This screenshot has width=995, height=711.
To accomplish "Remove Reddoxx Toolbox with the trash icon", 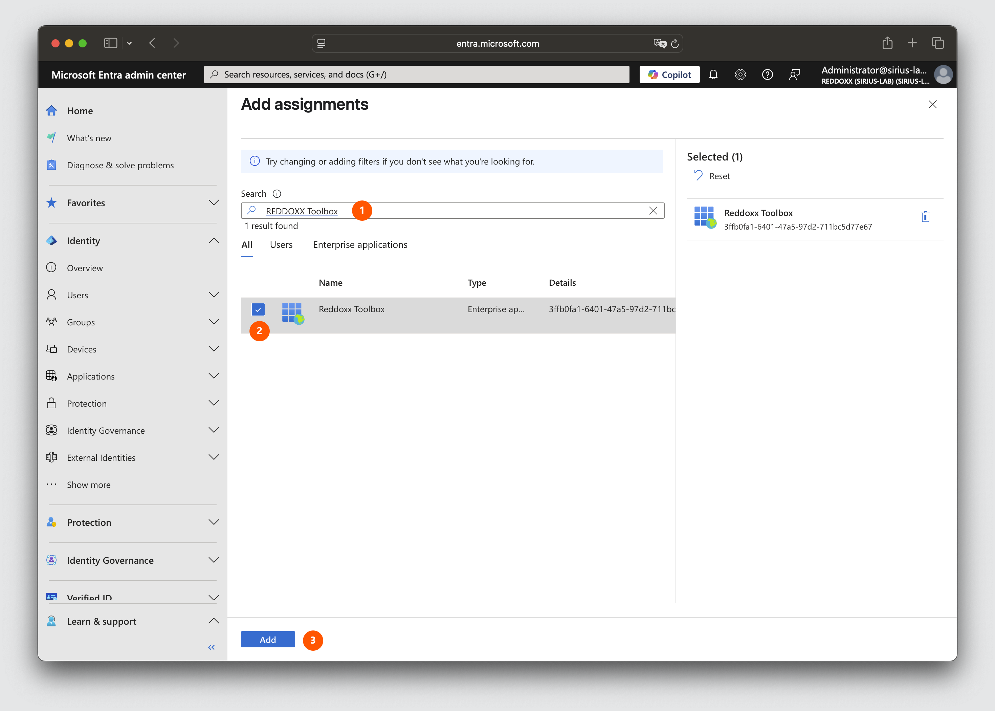I will tap(925, 217).
